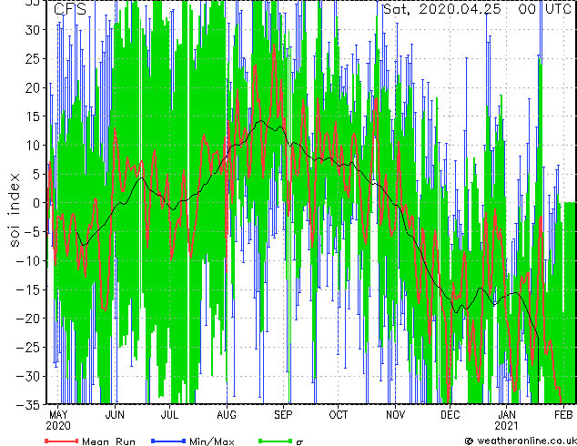Click the 'AUG' month label

[x=227, y=415]
